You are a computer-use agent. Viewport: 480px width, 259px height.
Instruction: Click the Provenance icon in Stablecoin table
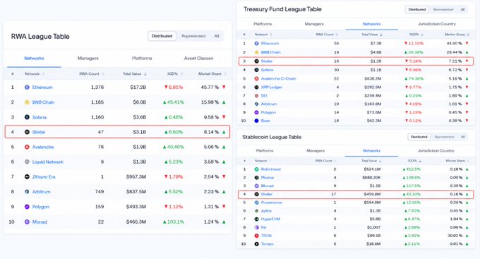tap(256, 203)
